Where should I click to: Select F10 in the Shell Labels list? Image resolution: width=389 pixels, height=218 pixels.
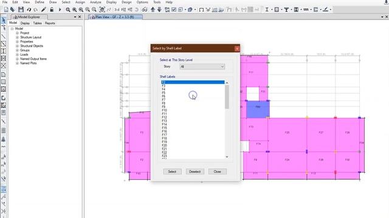point(193,110)
